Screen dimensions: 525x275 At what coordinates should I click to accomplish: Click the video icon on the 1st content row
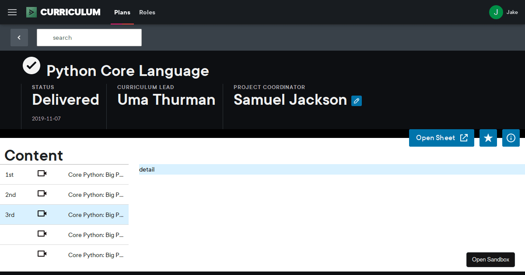(42, 173)
